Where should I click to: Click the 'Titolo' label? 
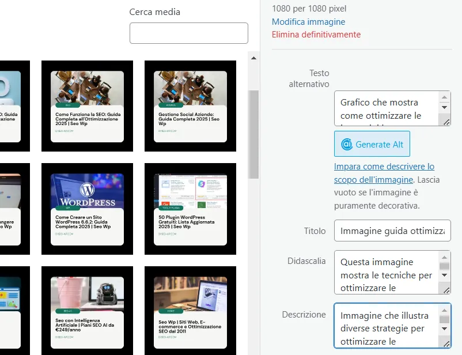tap(315, 231)
